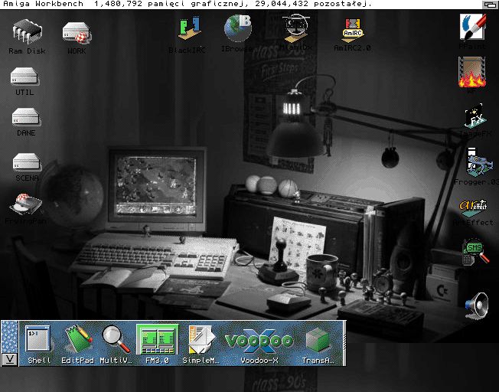
Task: Launch the IBrowse globe icon
Action: tap(238, 28)
